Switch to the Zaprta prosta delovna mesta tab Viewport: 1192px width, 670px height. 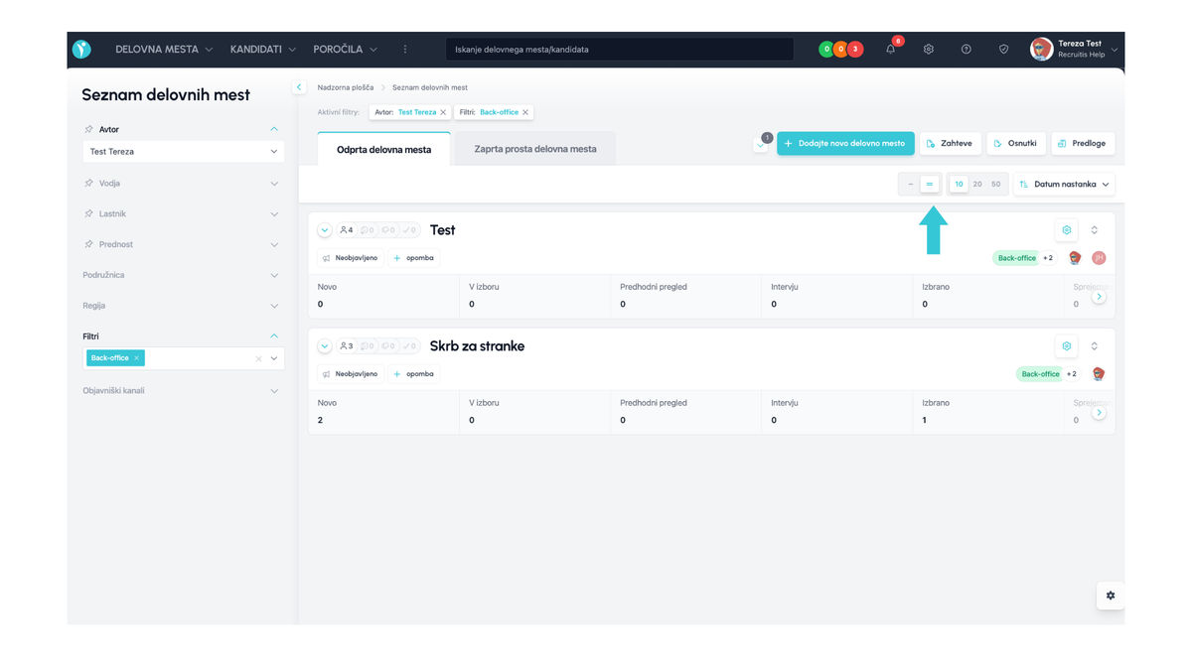point(535,149)
